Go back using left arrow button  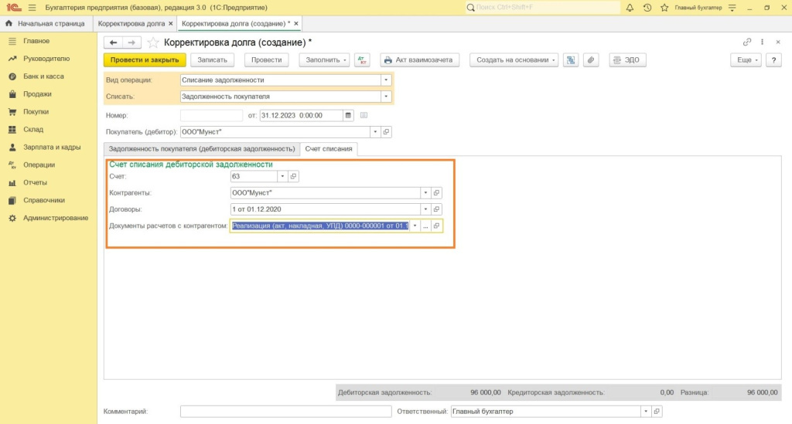114,42
